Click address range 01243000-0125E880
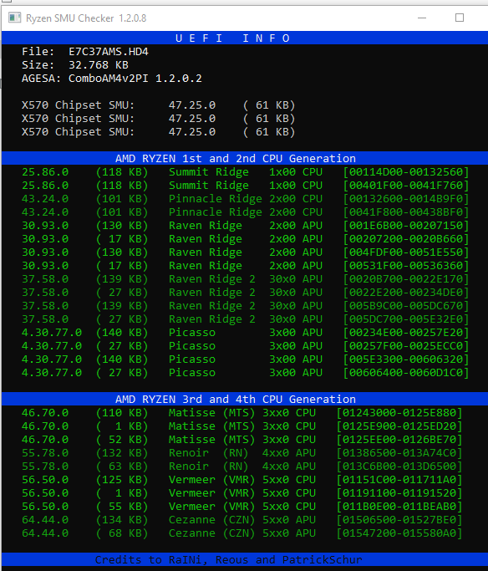The width and height of the screenshot is (488, 571). tap(399, 413)
